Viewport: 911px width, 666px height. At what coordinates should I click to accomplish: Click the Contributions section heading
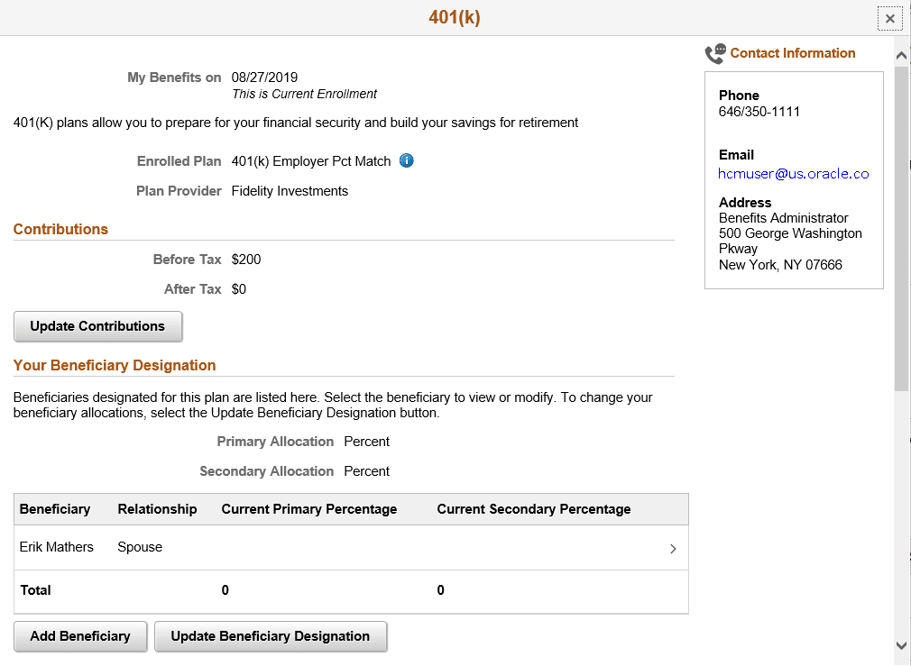(x=60, y=229)
